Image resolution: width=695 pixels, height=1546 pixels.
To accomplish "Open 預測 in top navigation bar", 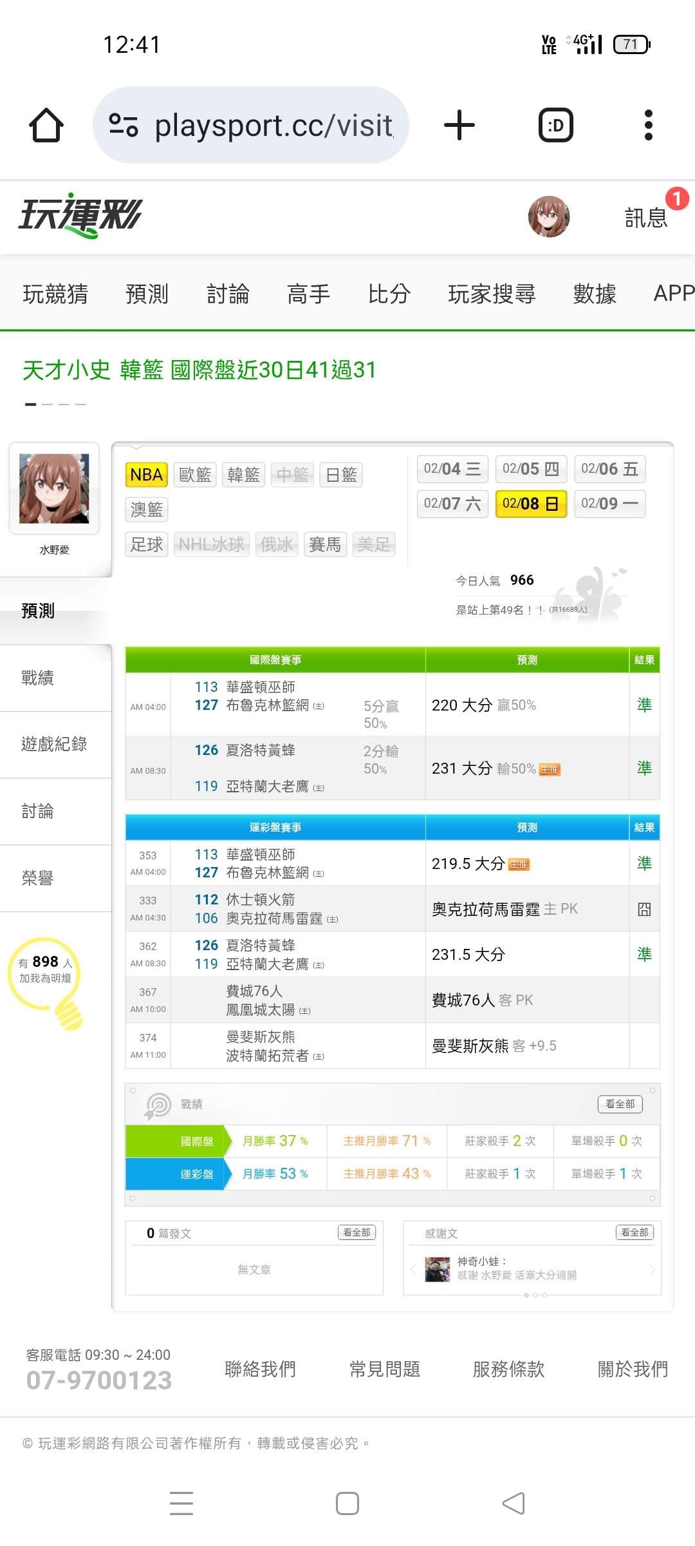I will coord(147,294).
